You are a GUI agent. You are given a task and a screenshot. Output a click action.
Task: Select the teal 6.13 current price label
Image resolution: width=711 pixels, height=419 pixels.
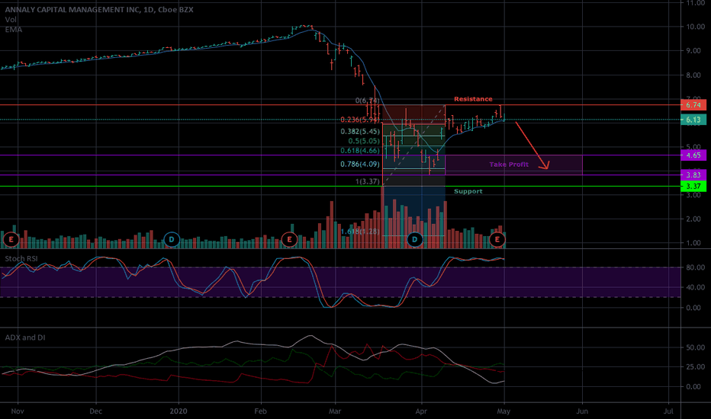(x=693, y=120)
